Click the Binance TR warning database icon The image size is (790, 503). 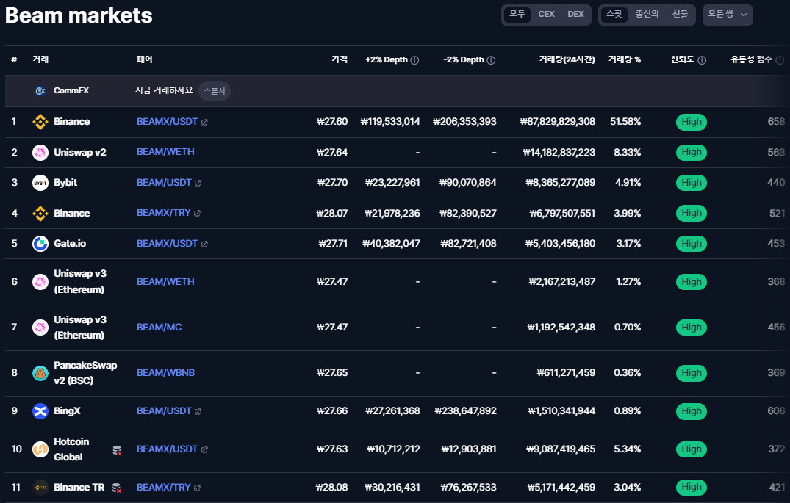coord(116,488)
